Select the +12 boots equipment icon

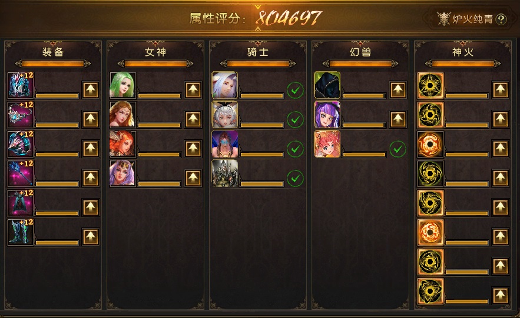(21, 232)
